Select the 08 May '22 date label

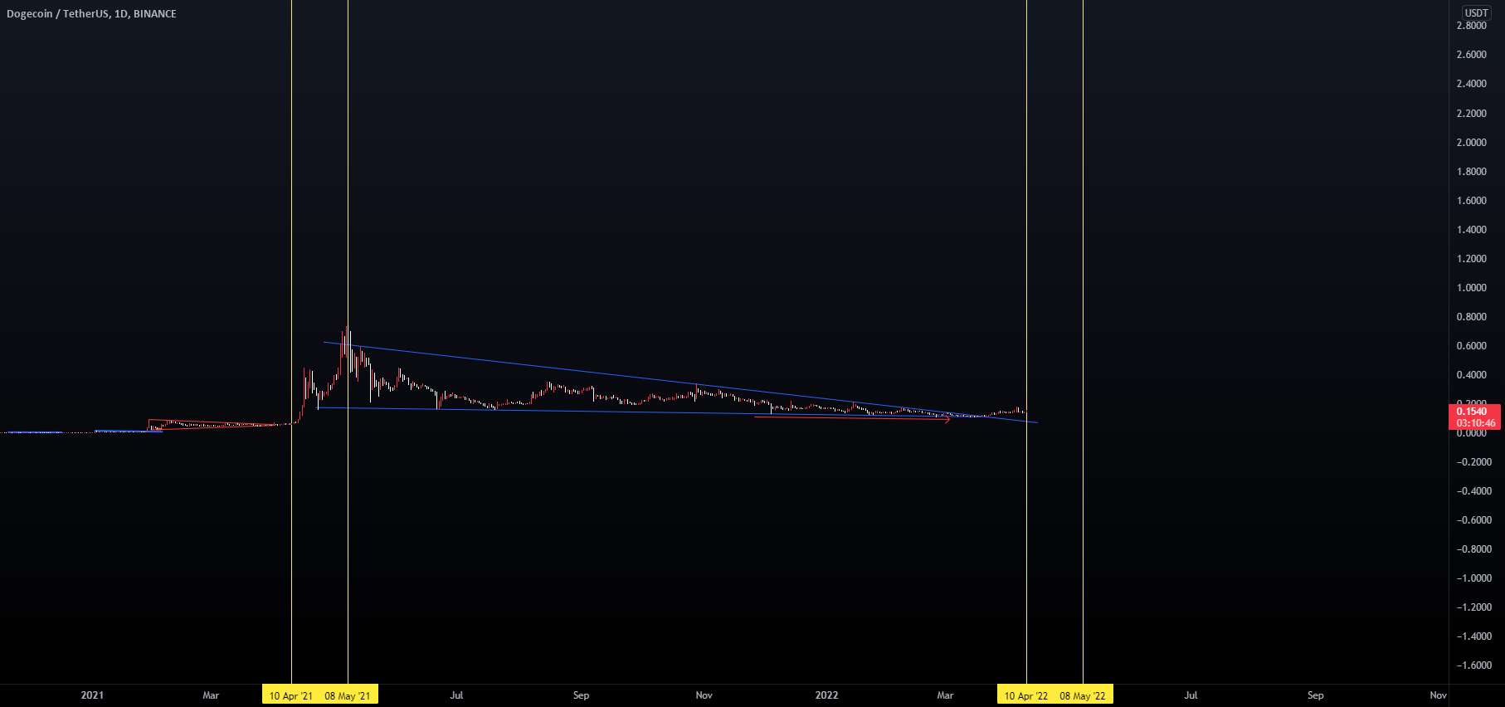pos(1083,695)
